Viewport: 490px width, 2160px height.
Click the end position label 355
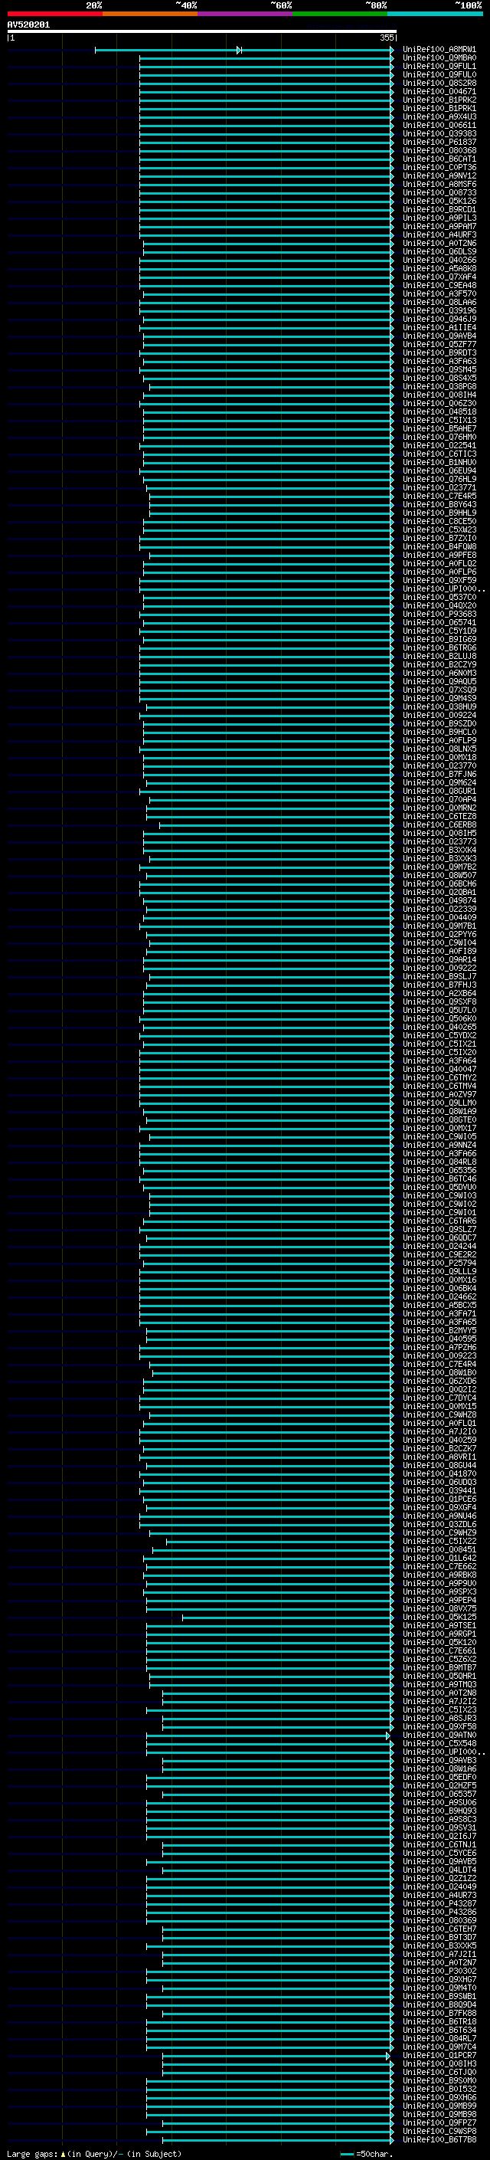[x=386, y=38]
